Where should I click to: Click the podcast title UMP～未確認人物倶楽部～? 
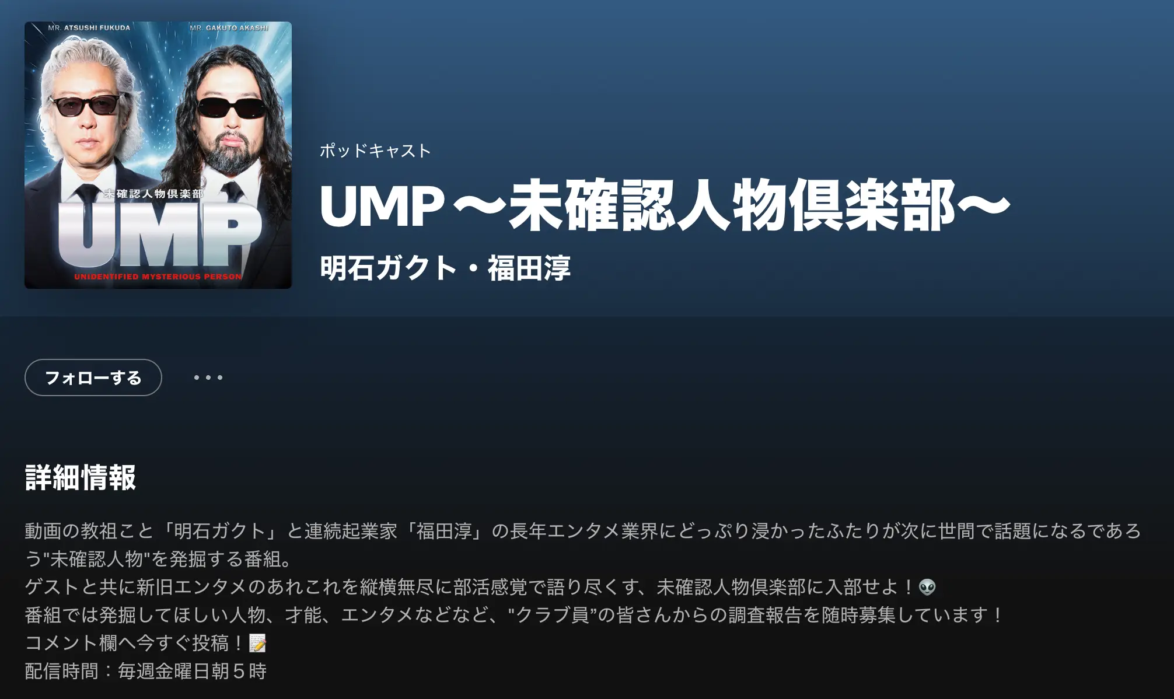pos(665,206)
